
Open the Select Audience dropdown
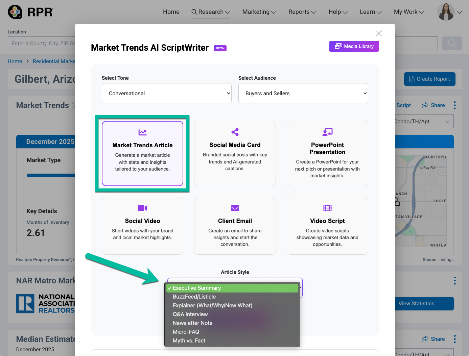click(303, 93)
